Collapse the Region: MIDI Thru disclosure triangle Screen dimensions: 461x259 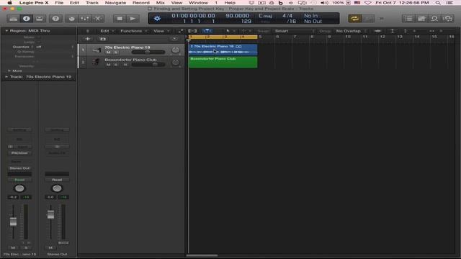[6, 30]
